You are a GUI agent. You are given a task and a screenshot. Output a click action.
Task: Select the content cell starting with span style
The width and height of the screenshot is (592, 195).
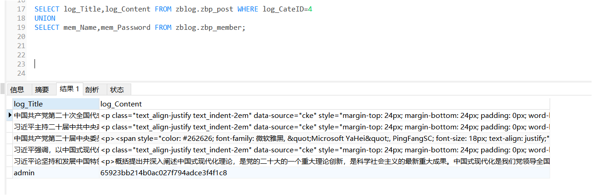tap(322, 139)
